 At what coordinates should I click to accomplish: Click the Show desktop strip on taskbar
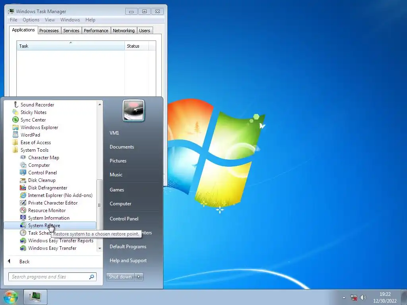pyautogui.click(x=404, y=297)
